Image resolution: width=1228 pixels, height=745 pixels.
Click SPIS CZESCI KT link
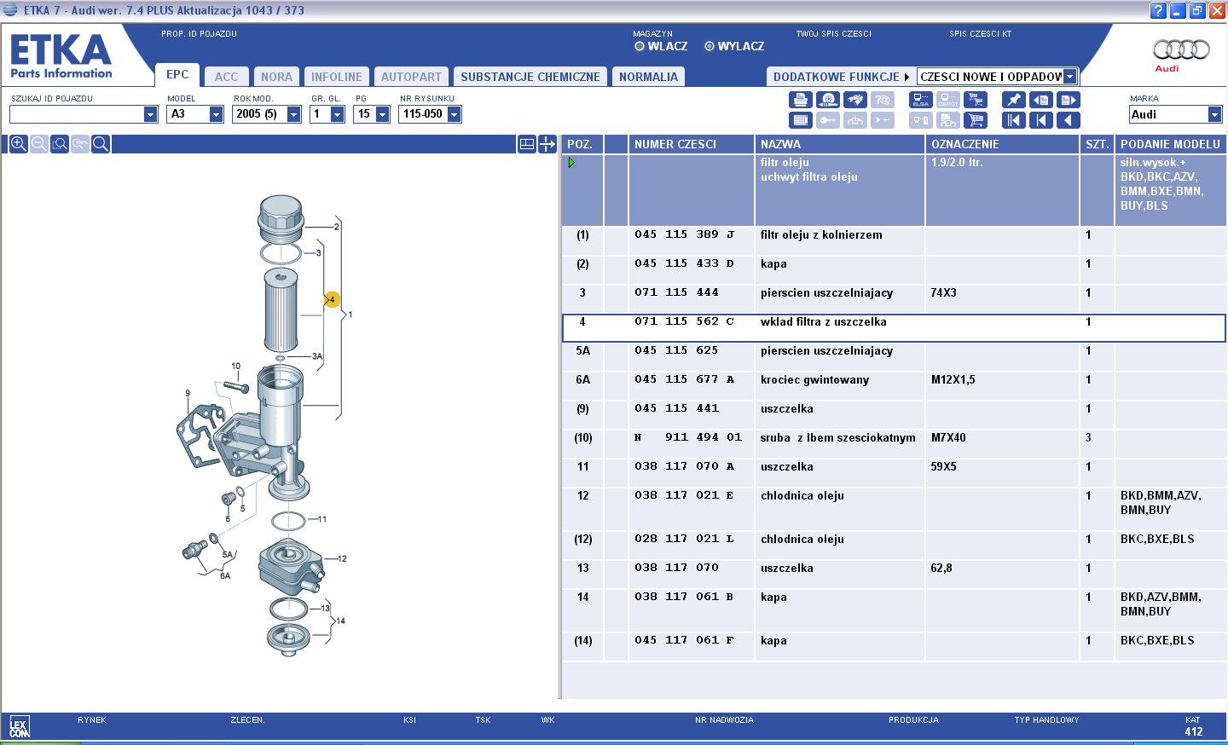(x=980, y=34)
